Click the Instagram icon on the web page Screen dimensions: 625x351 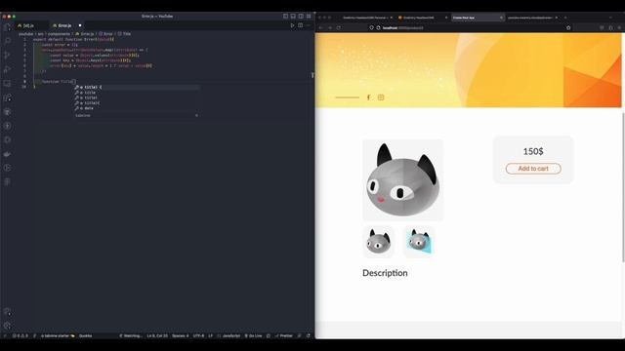[381, 97]
